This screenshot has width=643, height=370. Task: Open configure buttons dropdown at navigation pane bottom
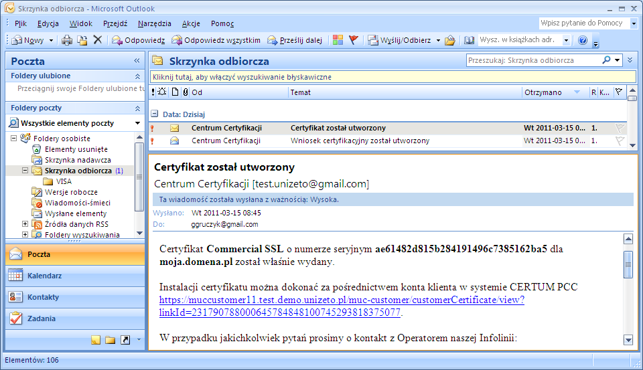click(x=139, y=340)
